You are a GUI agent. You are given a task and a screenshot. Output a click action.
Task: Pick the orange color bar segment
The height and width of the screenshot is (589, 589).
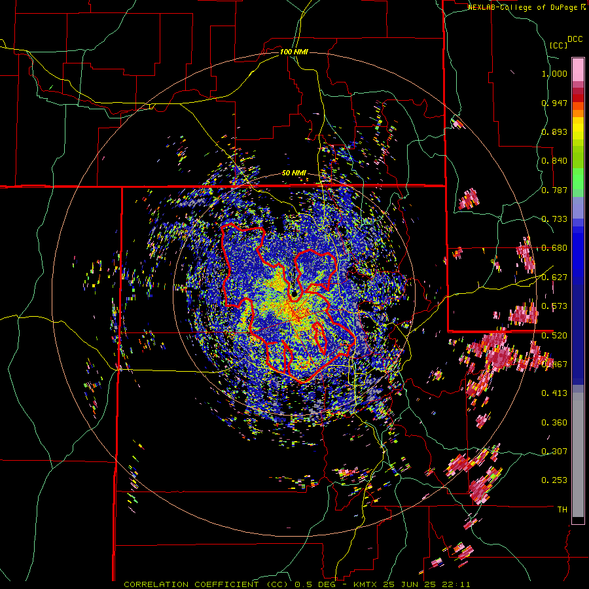point(578,113)
